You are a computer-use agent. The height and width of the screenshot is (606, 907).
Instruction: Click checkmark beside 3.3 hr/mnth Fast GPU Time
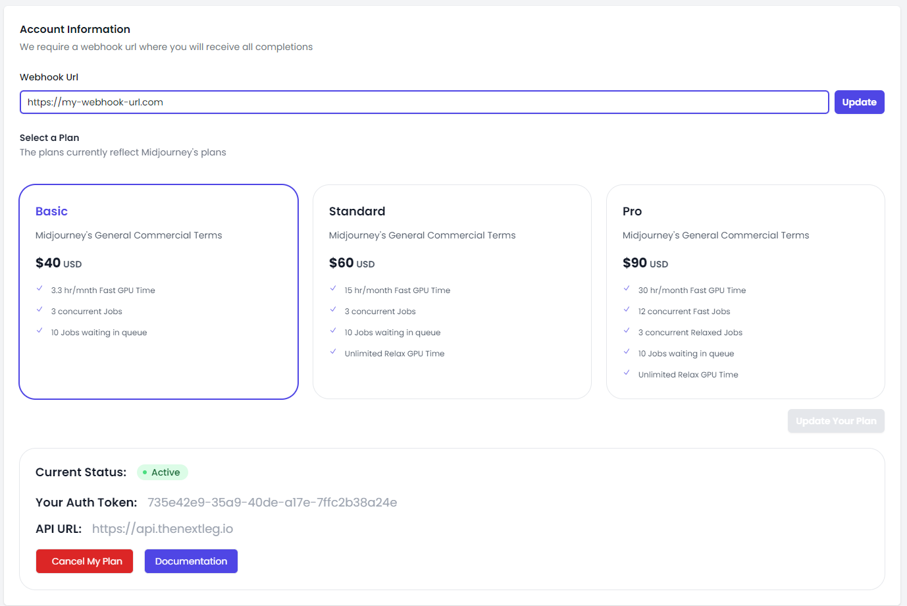click(39, 289)
